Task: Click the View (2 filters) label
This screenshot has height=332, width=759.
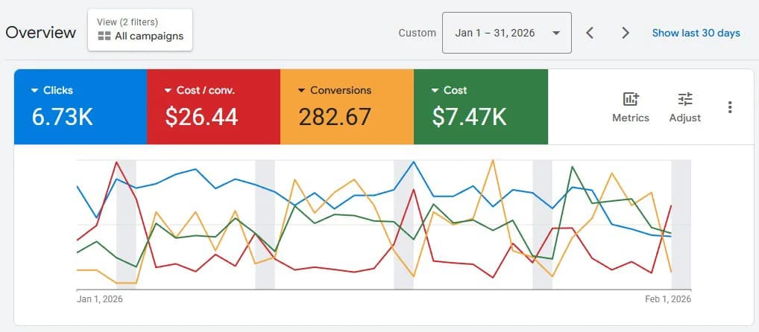Action: [127, 22]
